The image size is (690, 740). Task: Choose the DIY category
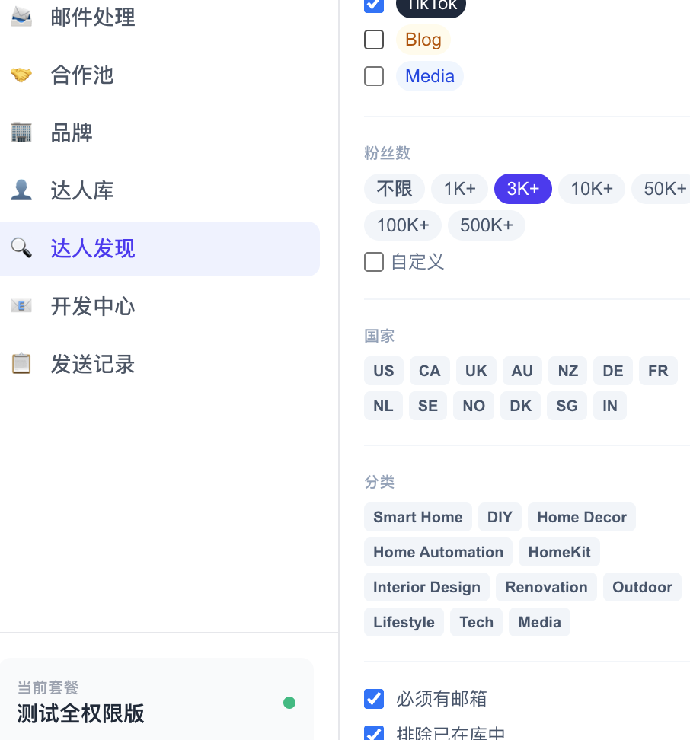[500, 517]
